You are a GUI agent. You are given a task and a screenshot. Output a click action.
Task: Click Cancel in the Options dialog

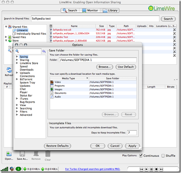(115, 146)
